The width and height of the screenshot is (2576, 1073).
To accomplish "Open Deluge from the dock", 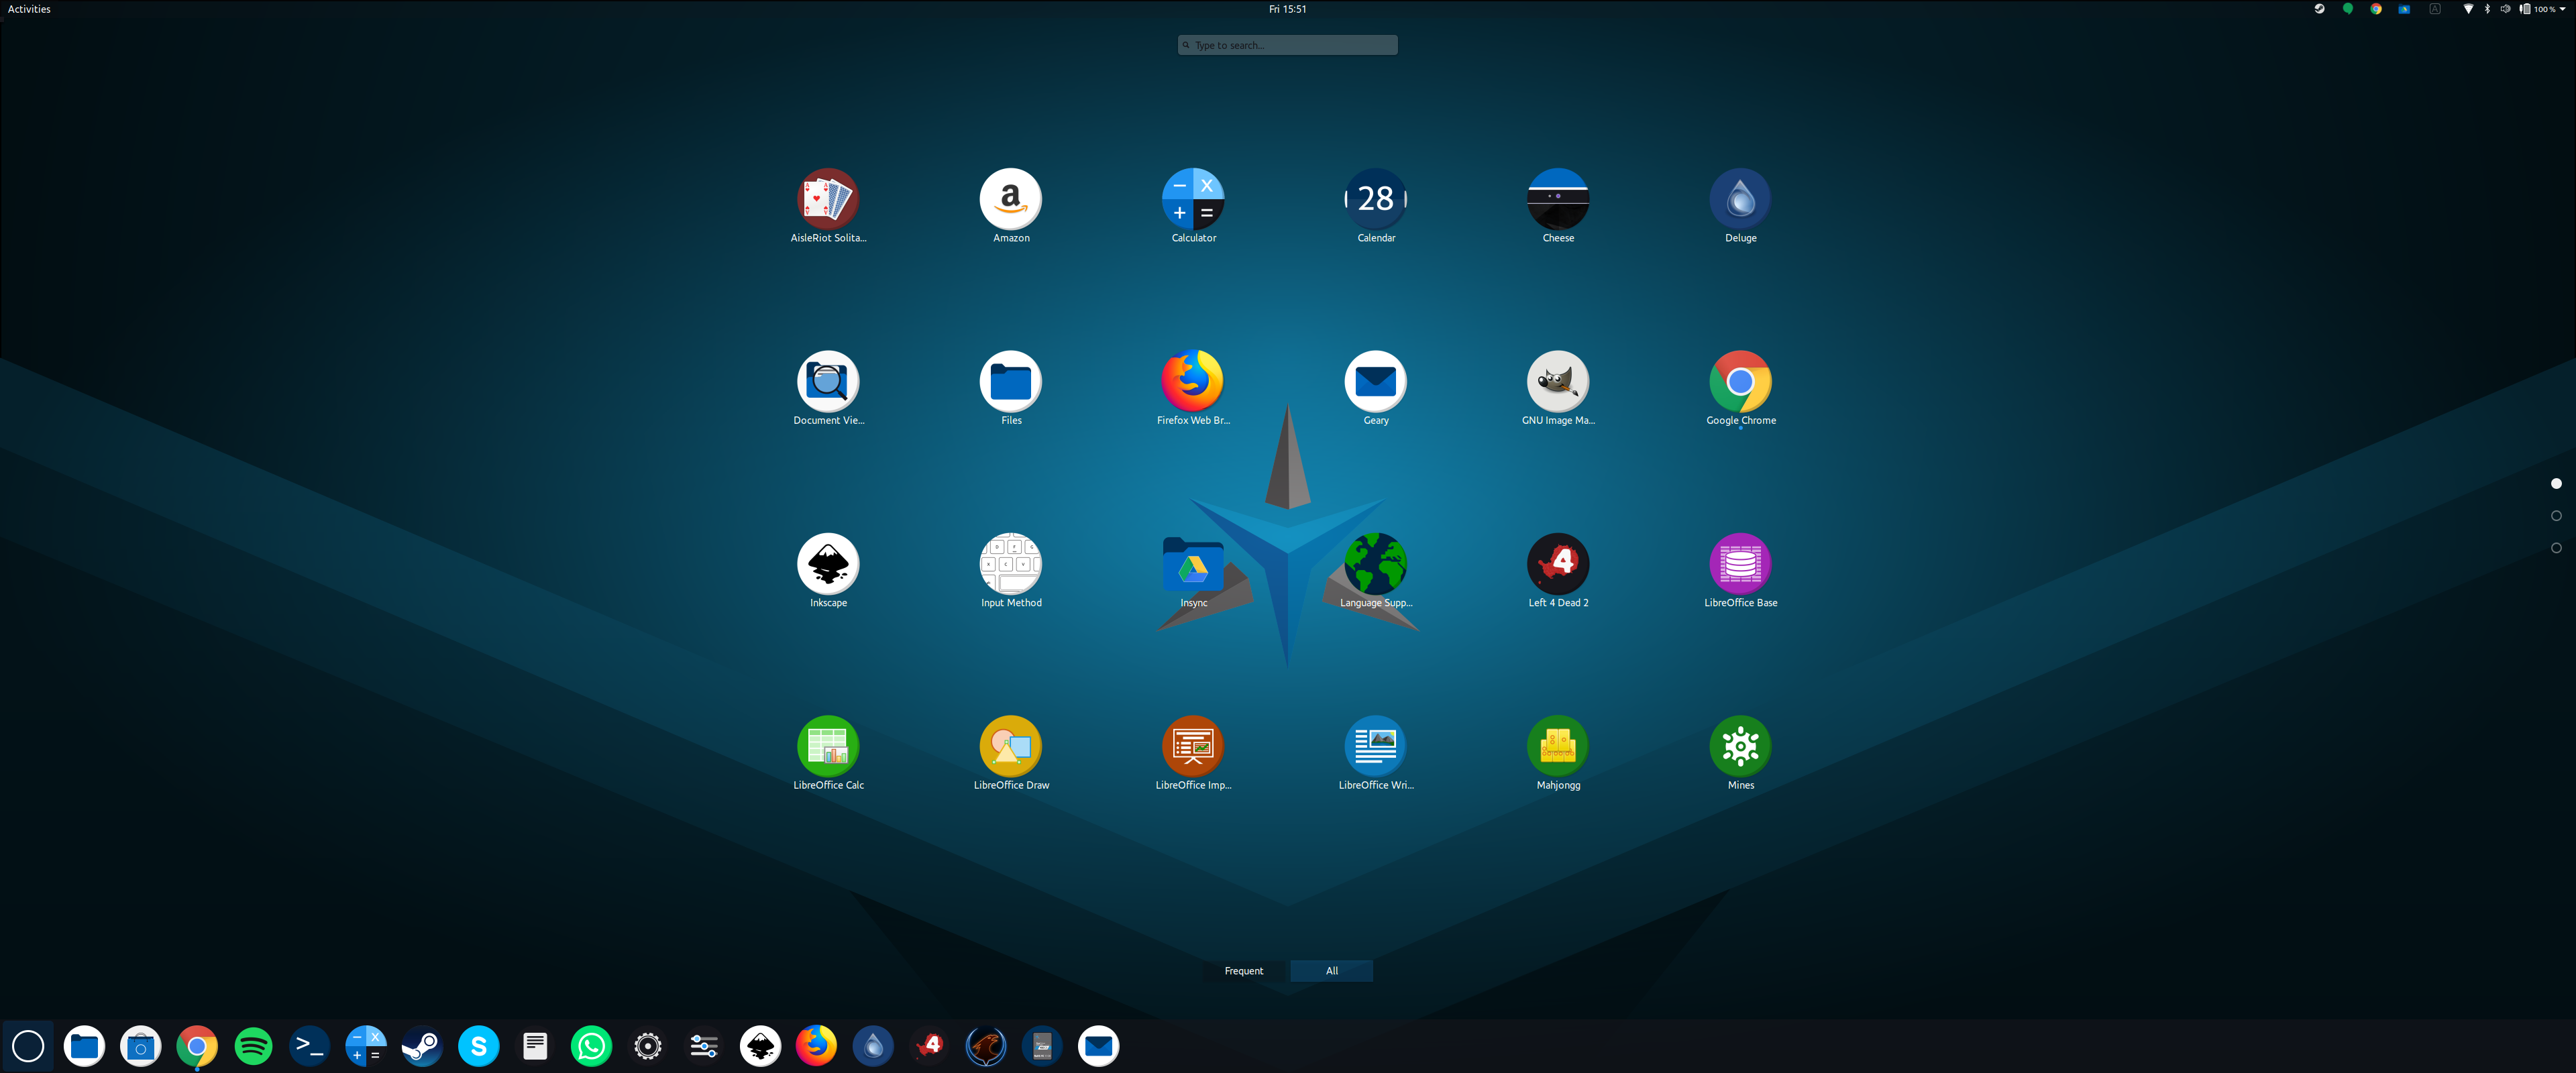I will click(x=873, y=1046).
